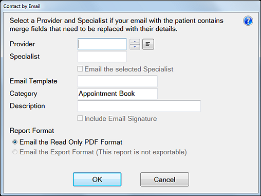Click the Provider spinner down arrow
The width and height of the screenshot is (261, 196).
135,47
